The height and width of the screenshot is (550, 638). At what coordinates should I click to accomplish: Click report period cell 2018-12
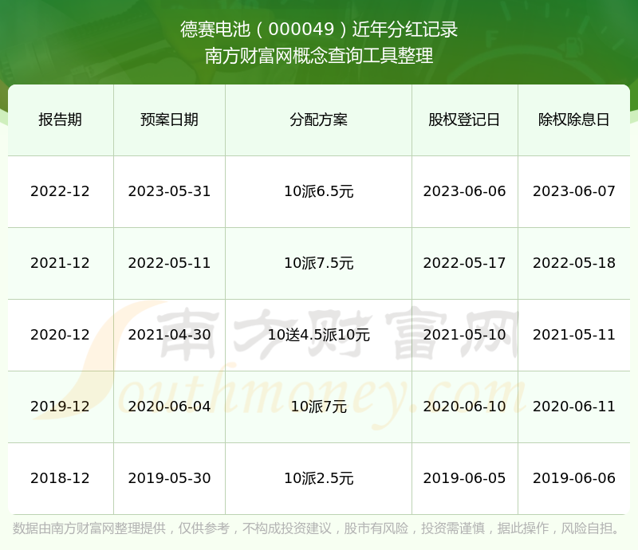(61, 478)
